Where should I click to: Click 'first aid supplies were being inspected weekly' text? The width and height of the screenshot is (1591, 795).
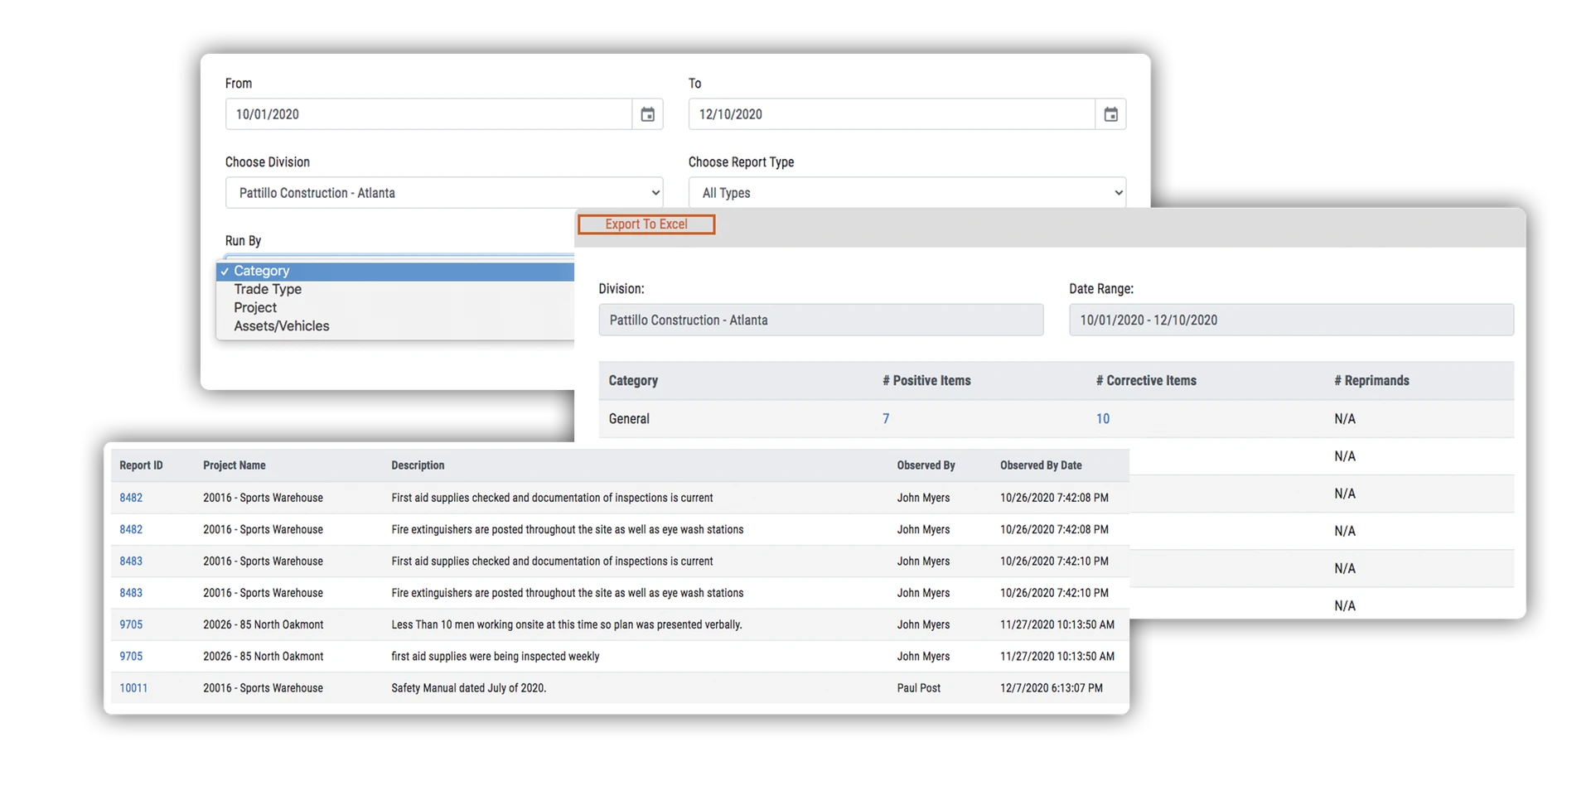coord(496,656)
